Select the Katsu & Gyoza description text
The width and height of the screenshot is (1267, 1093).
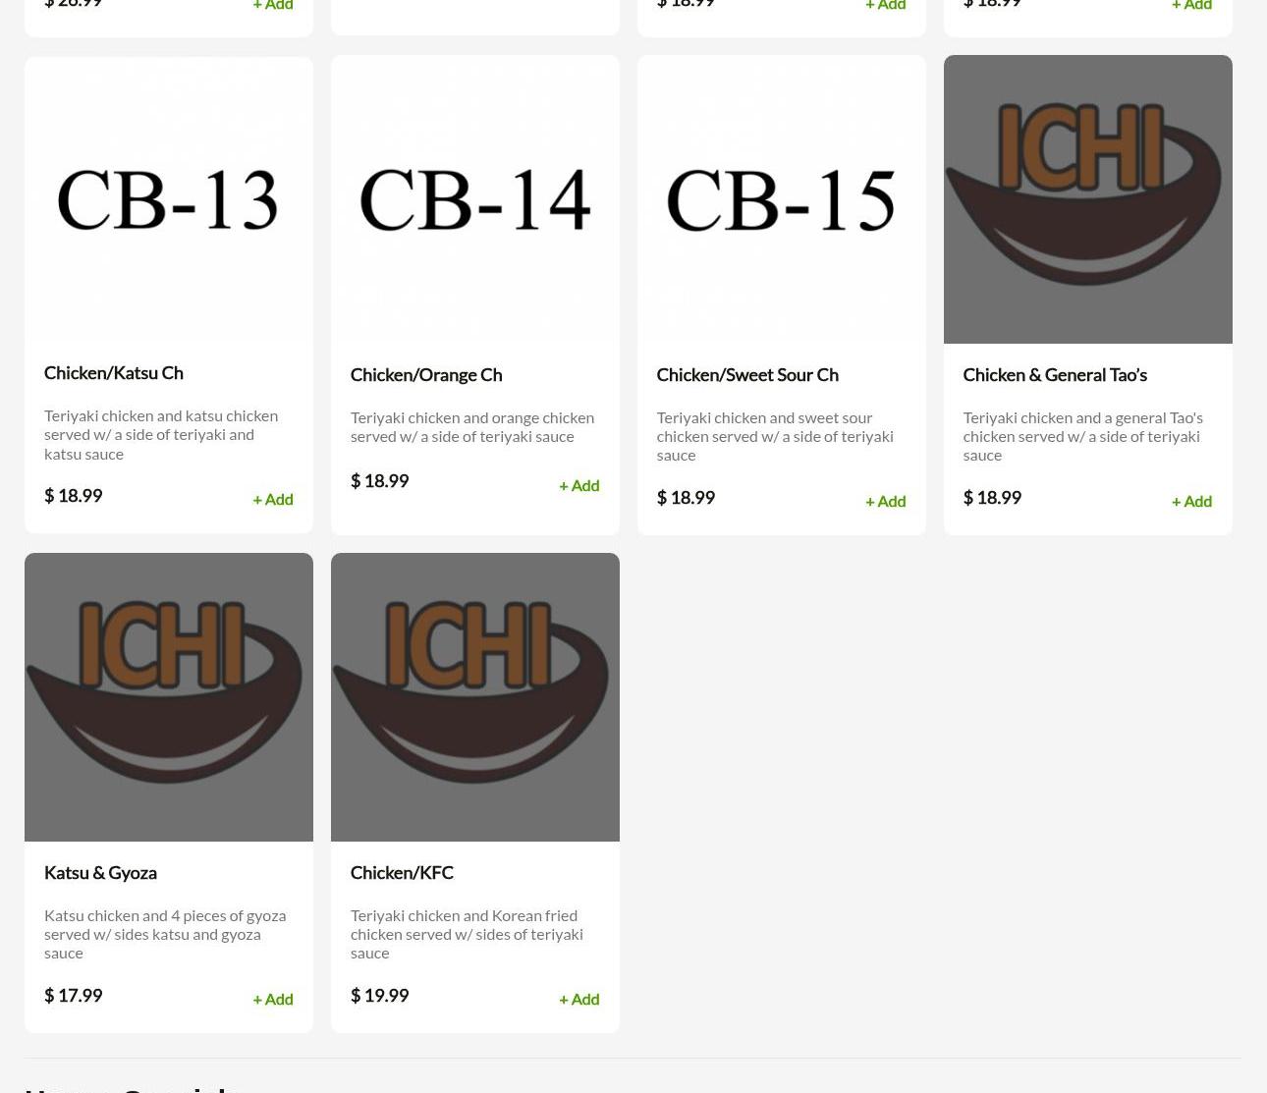tap(165, 934)
